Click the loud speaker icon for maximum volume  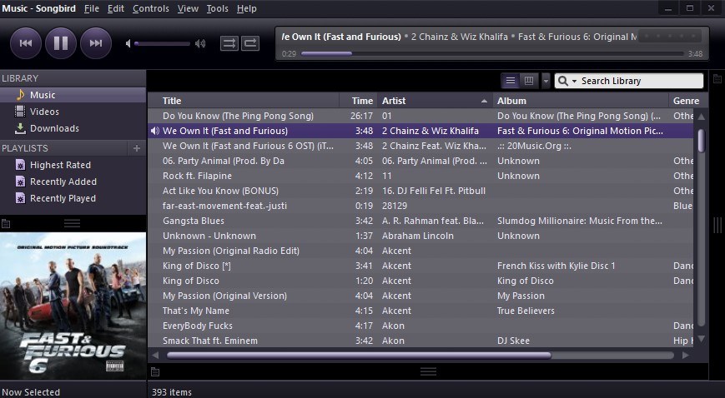tap(200, 43)
